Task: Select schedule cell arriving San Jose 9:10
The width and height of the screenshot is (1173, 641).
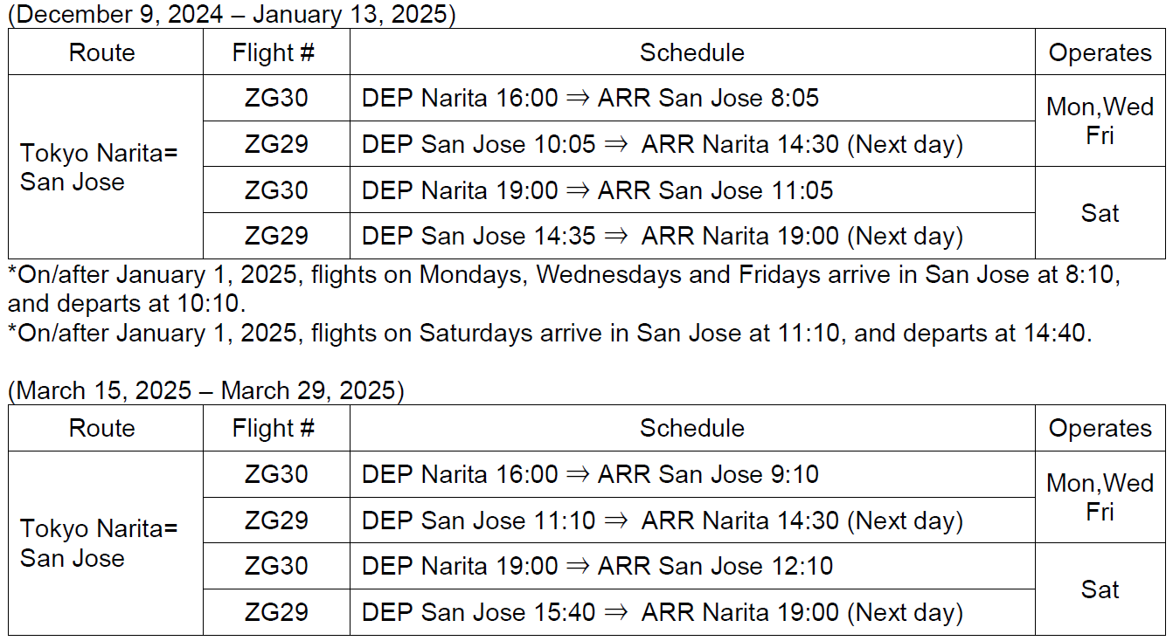Action: (590, 474)
